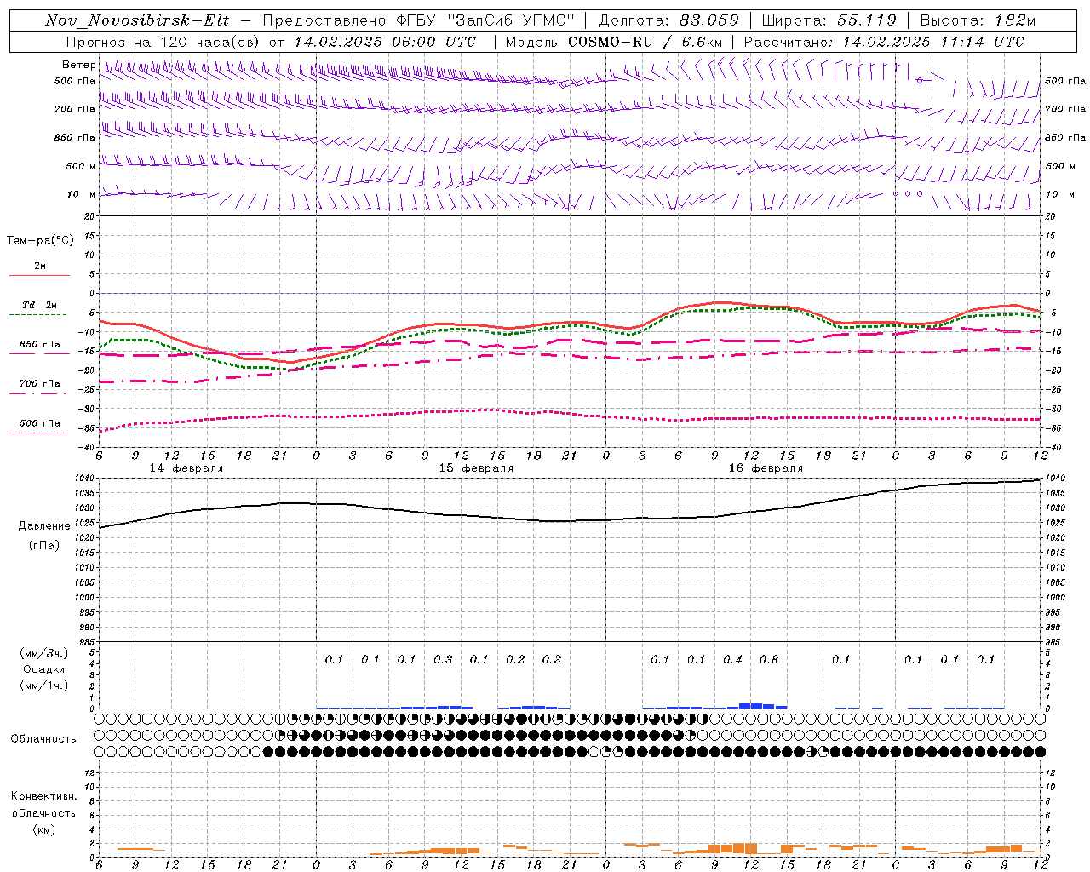Click the Модель COSMO-RU / 6.6км text

click(615, 42)
